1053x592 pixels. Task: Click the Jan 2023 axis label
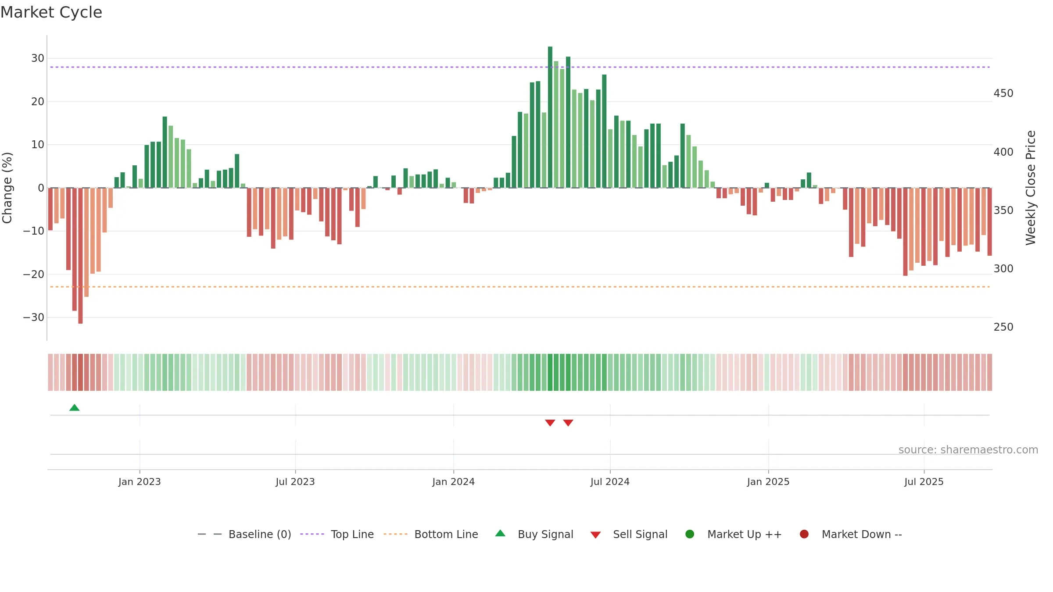(x=140, y=482)
